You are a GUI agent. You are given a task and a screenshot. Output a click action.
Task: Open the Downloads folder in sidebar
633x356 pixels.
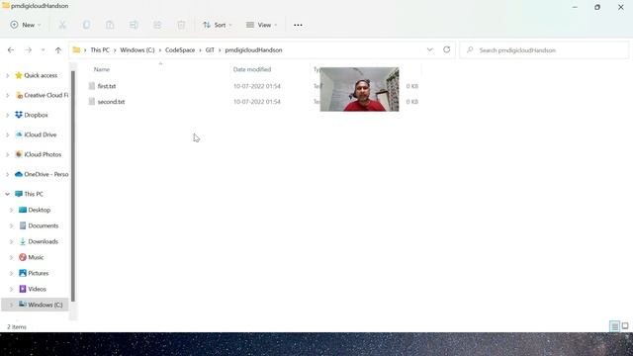coord(43,241)
